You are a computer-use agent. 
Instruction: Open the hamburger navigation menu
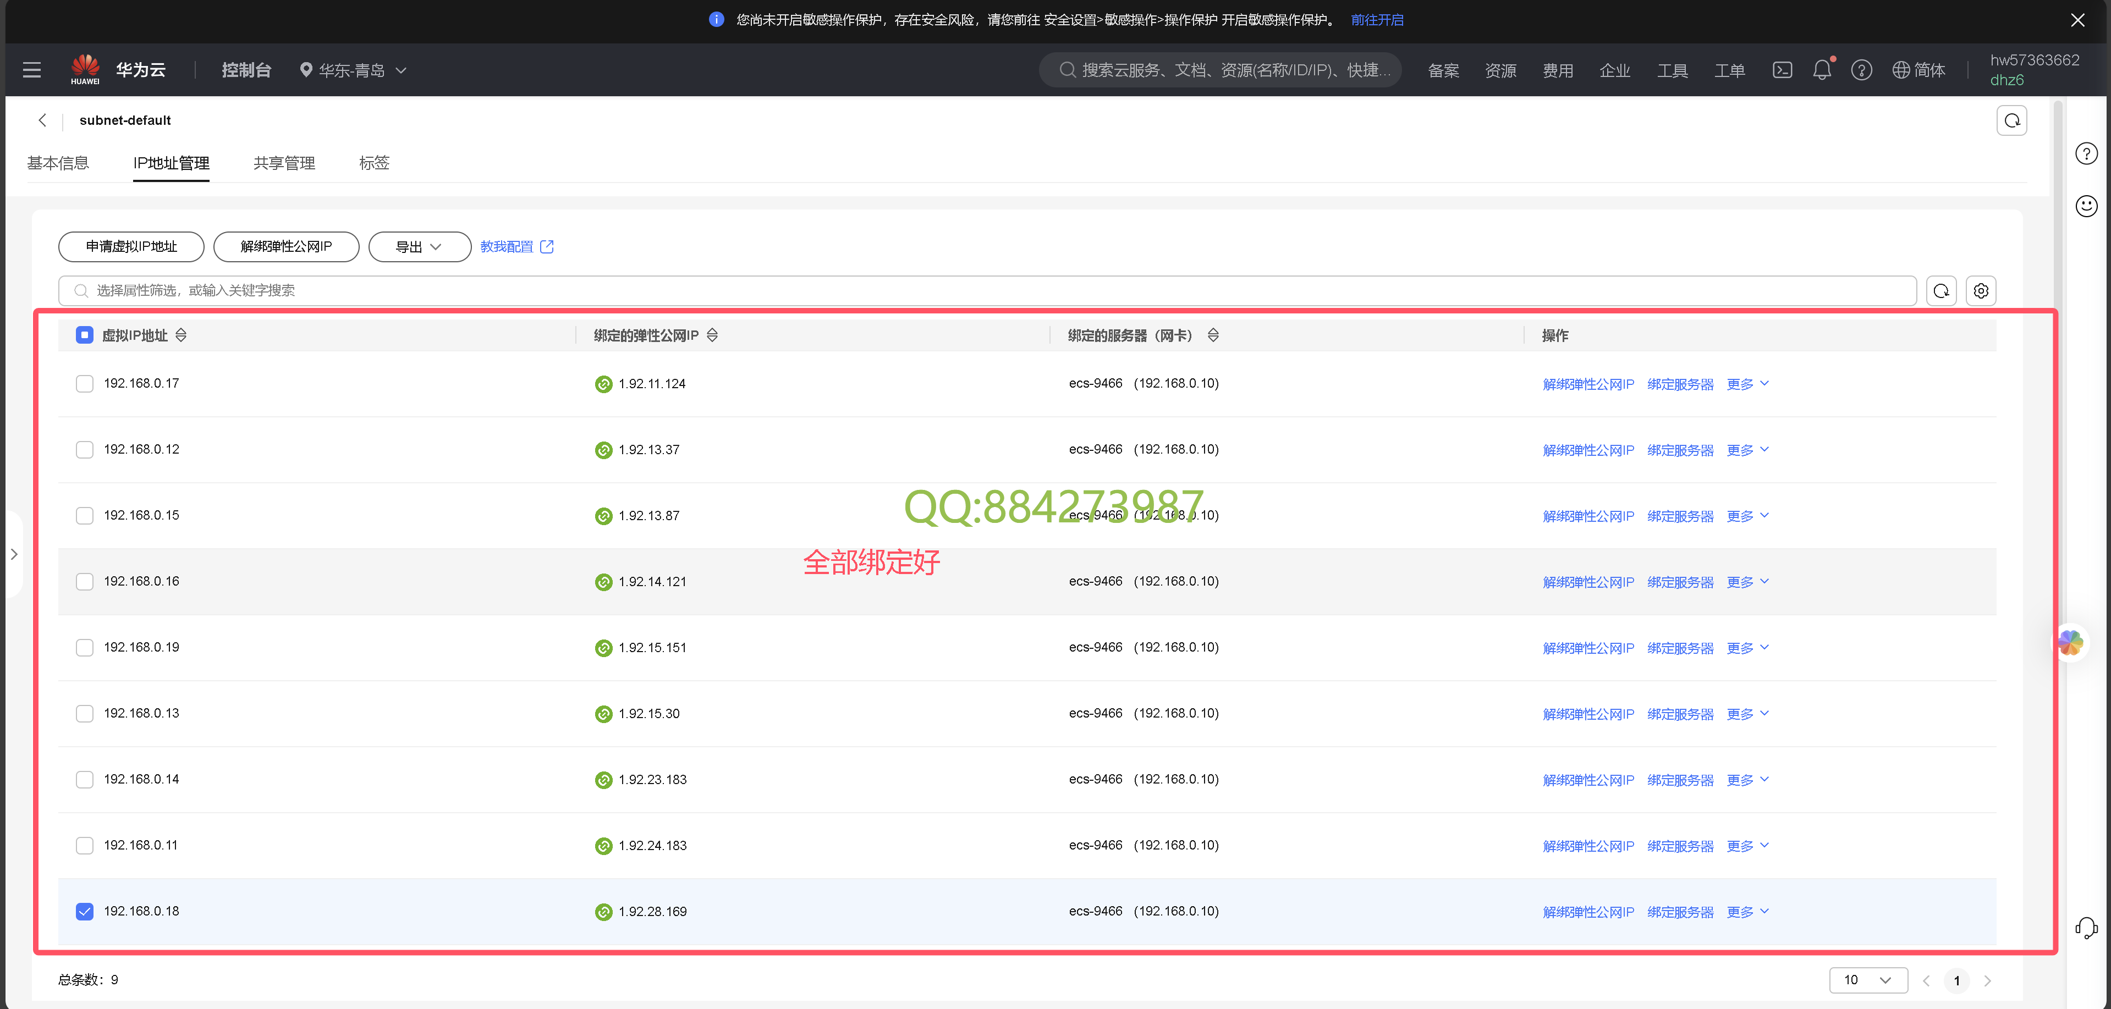click(x=32, y=70)
